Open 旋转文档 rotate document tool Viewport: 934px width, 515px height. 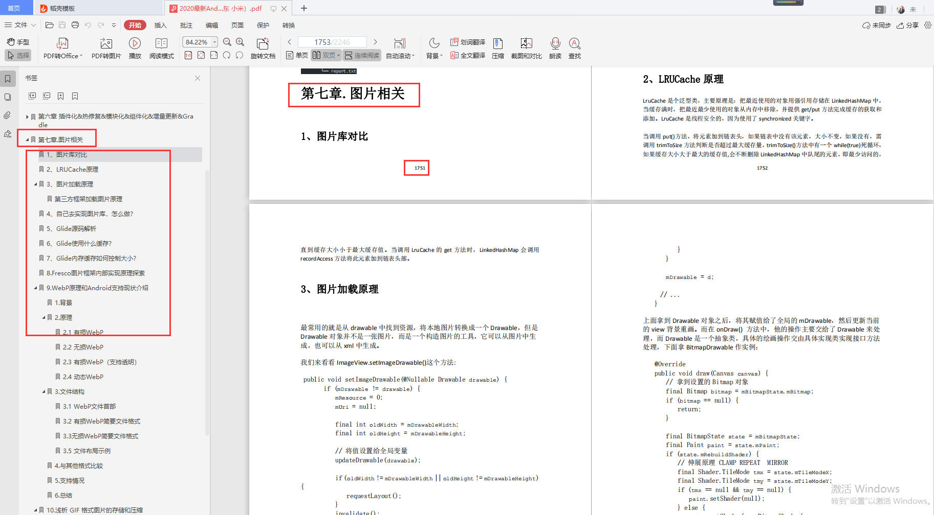pos(263,49)
